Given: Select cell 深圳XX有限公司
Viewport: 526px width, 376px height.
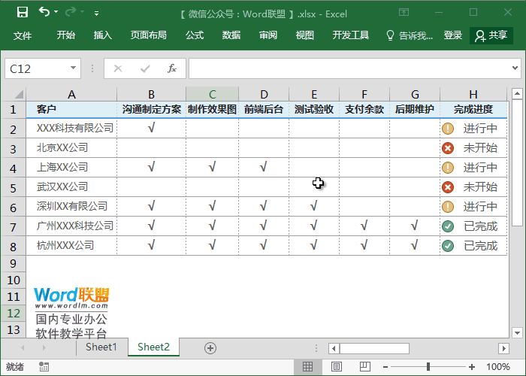Looking at the screenshot, I should point(71,206).
